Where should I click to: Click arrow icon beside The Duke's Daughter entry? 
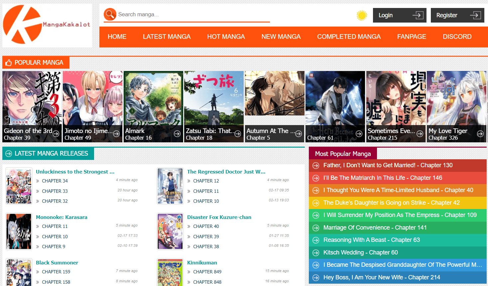[x=316, y=203]
